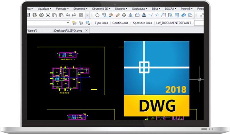Open the Disegno menu
The height and width of the screenshot is (134, 230).
click(121, 9)
